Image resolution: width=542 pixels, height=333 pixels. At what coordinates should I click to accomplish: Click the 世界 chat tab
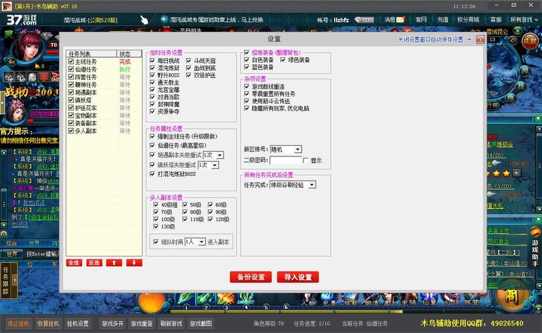click(x=34, y=243)
